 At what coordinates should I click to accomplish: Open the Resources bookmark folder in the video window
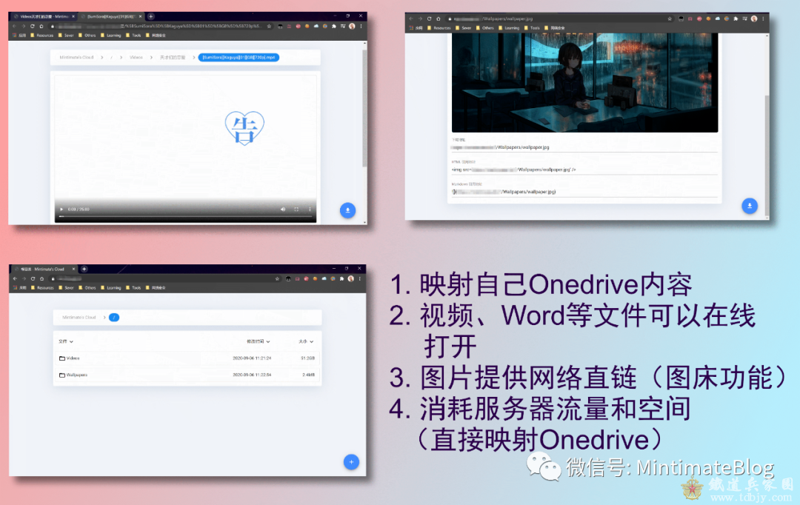[42, 36]
